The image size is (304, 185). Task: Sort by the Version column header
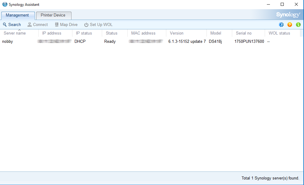tap(186, 33)
